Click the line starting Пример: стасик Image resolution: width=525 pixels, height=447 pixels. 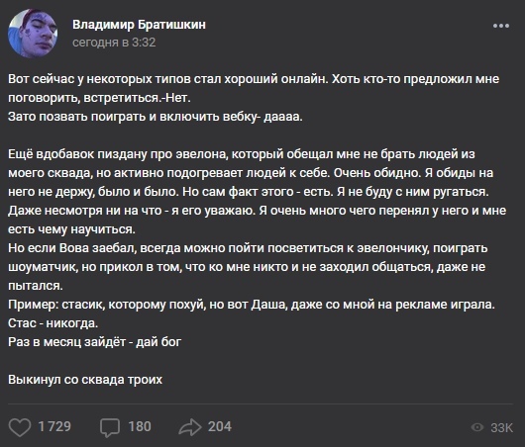(x=252, y=305)
